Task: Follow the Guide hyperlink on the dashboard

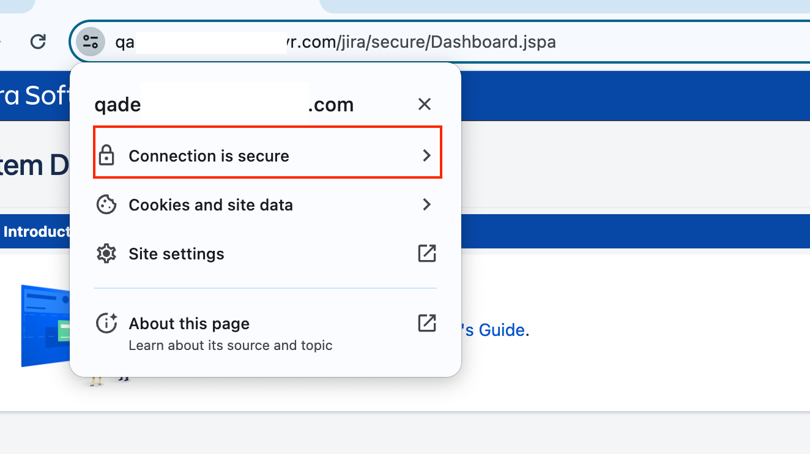Action: pyautogui.click(x=494, y=330)
